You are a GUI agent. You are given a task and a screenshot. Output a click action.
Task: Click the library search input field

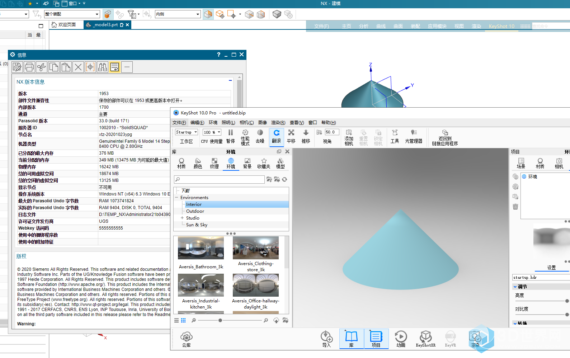tap(219, 179)
